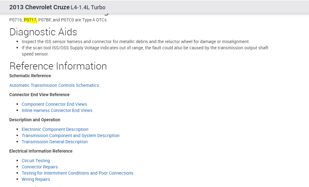Click the Connector End View Reference subheading
Screen dimensions: 309x187
click(x=39, y=95)
